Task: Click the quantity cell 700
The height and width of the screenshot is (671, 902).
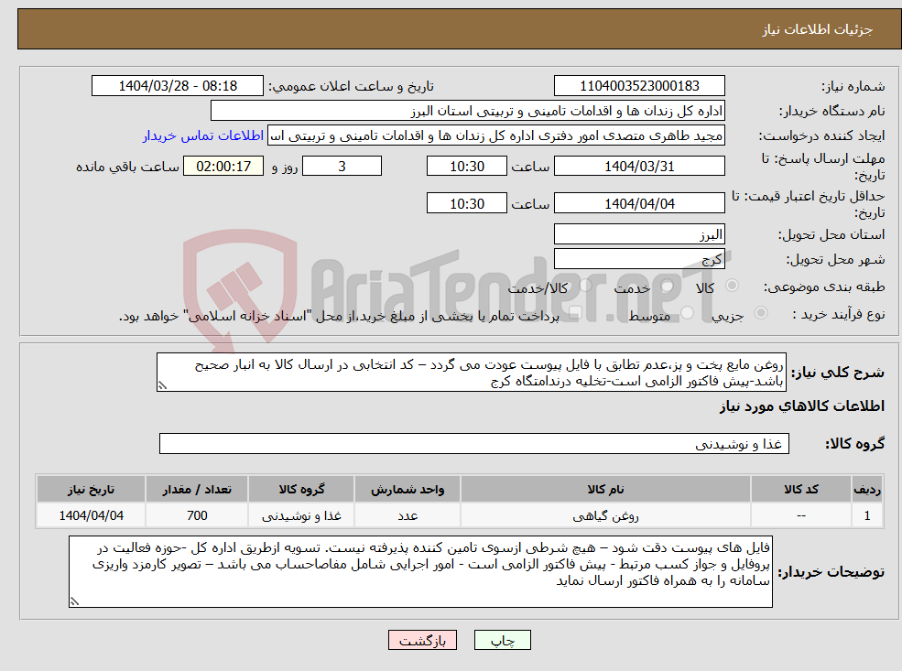Action: point(197,515)
